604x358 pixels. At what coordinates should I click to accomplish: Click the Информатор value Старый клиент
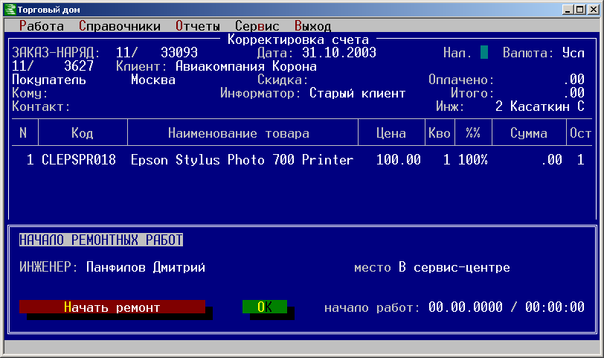pyautogui.click(x=358, y=93)
